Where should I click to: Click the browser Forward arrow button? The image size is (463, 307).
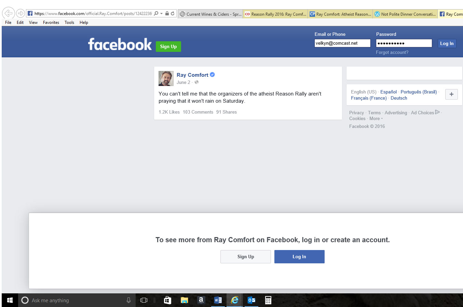point(21,13)
